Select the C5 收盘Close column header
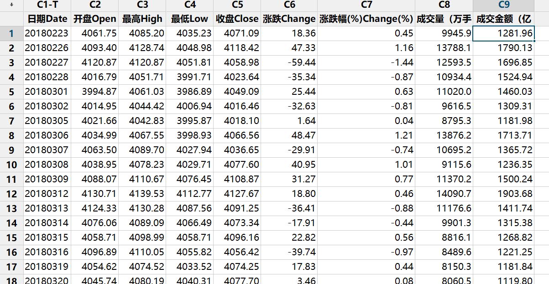Viewport: 549px width, 284px height. 238,6
